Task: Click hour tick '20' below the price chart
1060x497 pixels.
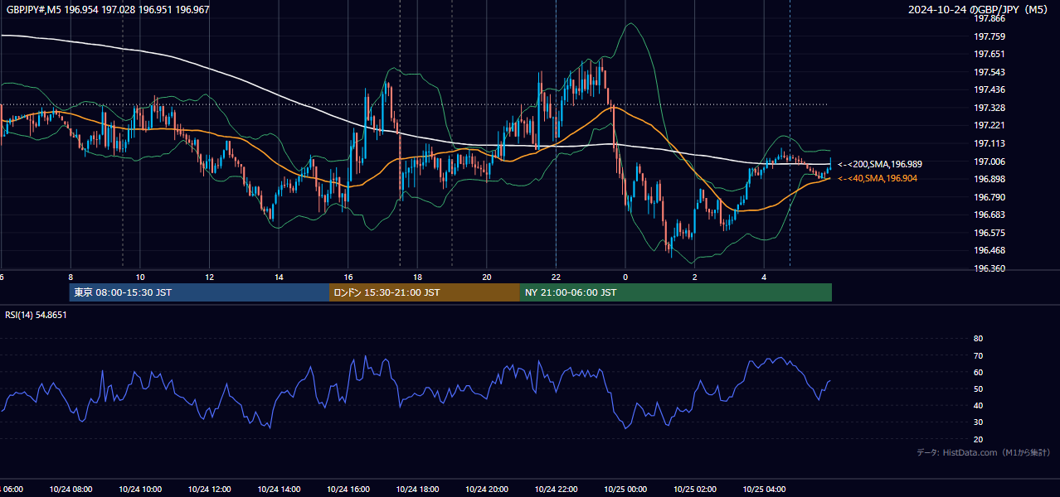Action: click(487, 277)
